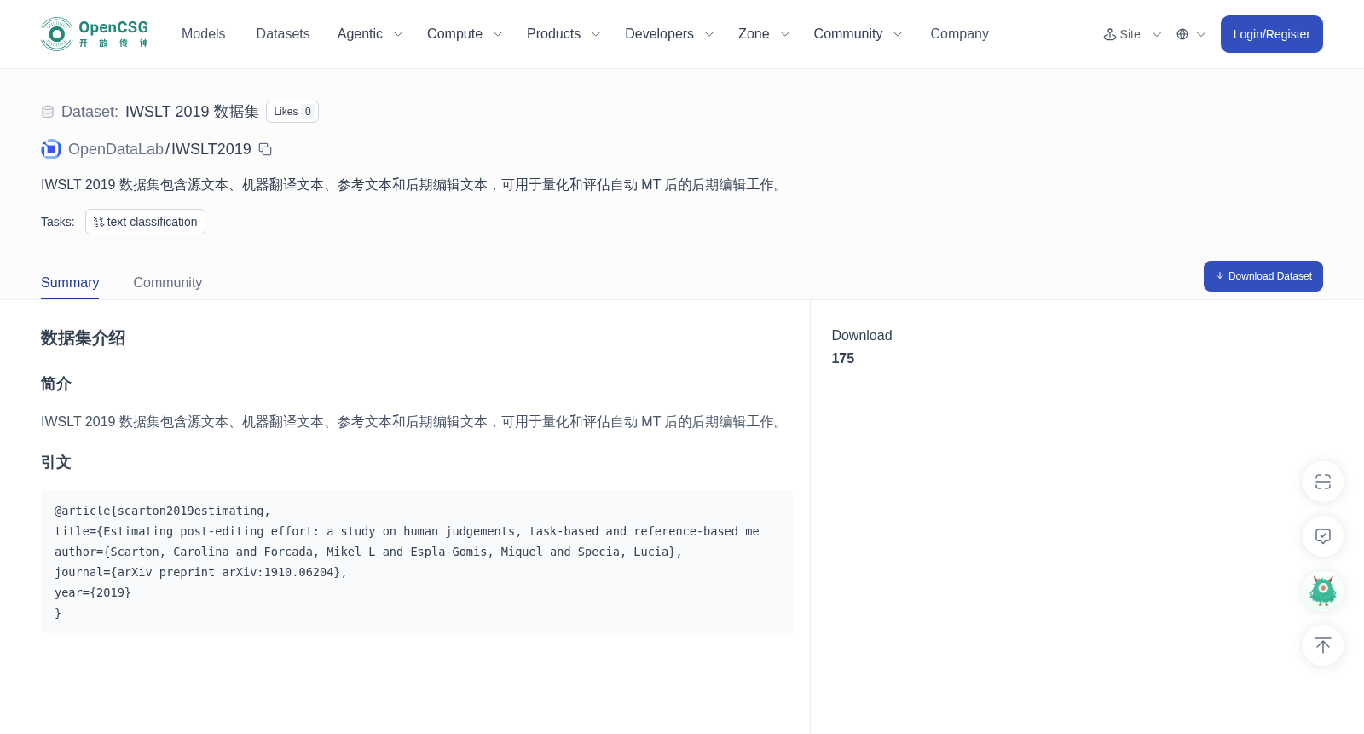Select the Summary tab
The height and width of the screenshot is (734, 1364).
pos(70,283)
